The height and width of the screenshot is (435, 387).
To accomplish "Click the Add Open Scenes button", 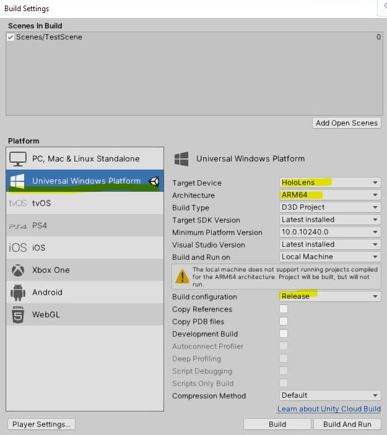I will pos(347,123).
